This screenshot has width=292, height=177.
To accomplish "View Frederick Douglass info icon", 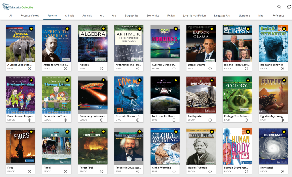I will coord(138,171).
